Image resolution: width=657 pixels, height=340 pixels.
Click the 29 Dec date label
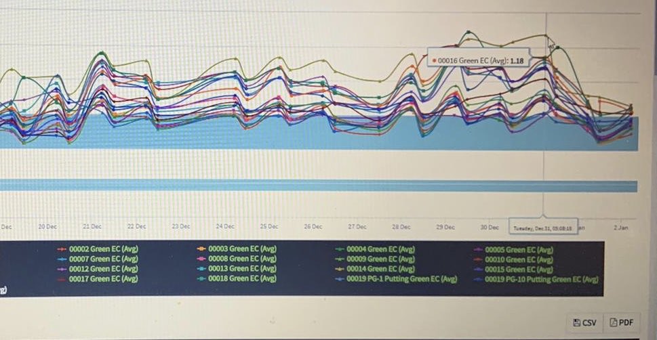pos(445,227)
